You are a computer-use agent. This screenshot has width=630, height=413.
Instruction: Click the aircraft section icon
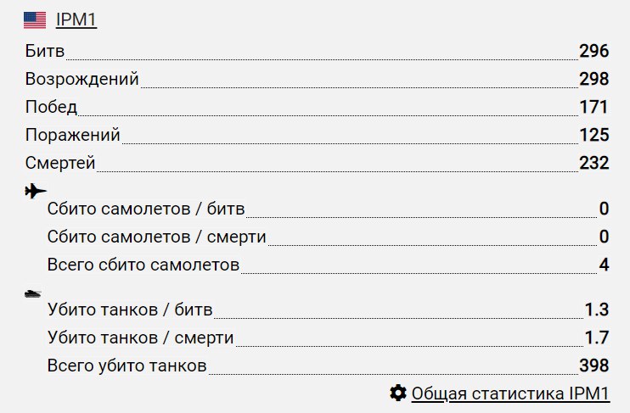point(37,191)
